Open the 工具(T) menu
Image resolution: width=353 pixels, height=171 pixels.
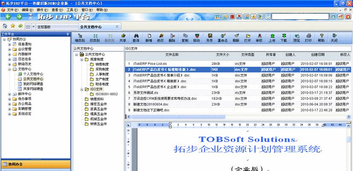tap(72, 10)
